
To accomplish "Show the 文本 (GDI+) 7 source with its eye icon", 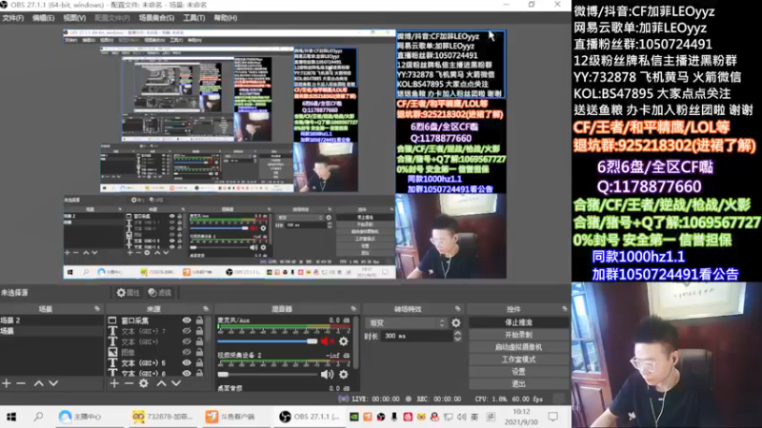I will pyautogui.click(x=186, y=331).
